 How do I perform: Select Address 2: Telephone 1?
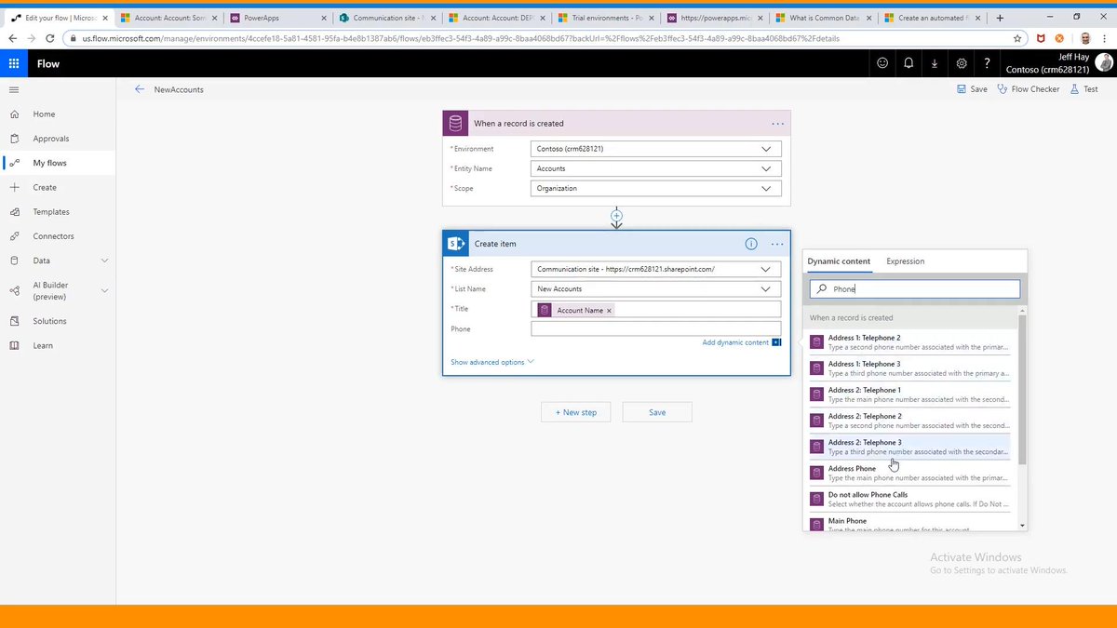click(x=908, y=394)
